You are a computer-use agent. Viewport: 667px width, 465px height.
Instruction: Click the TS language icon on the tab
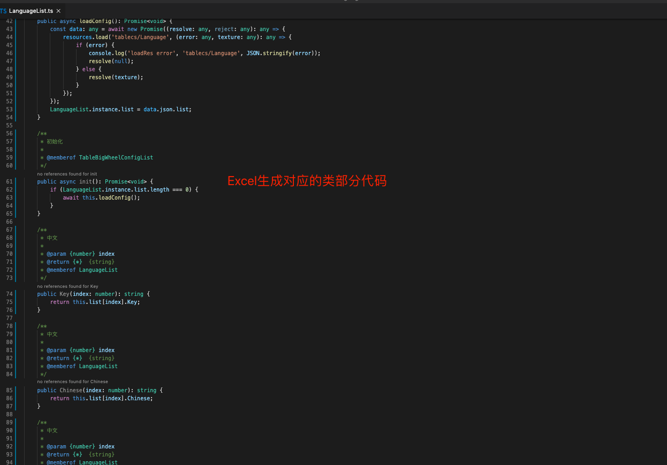[4, 10]
